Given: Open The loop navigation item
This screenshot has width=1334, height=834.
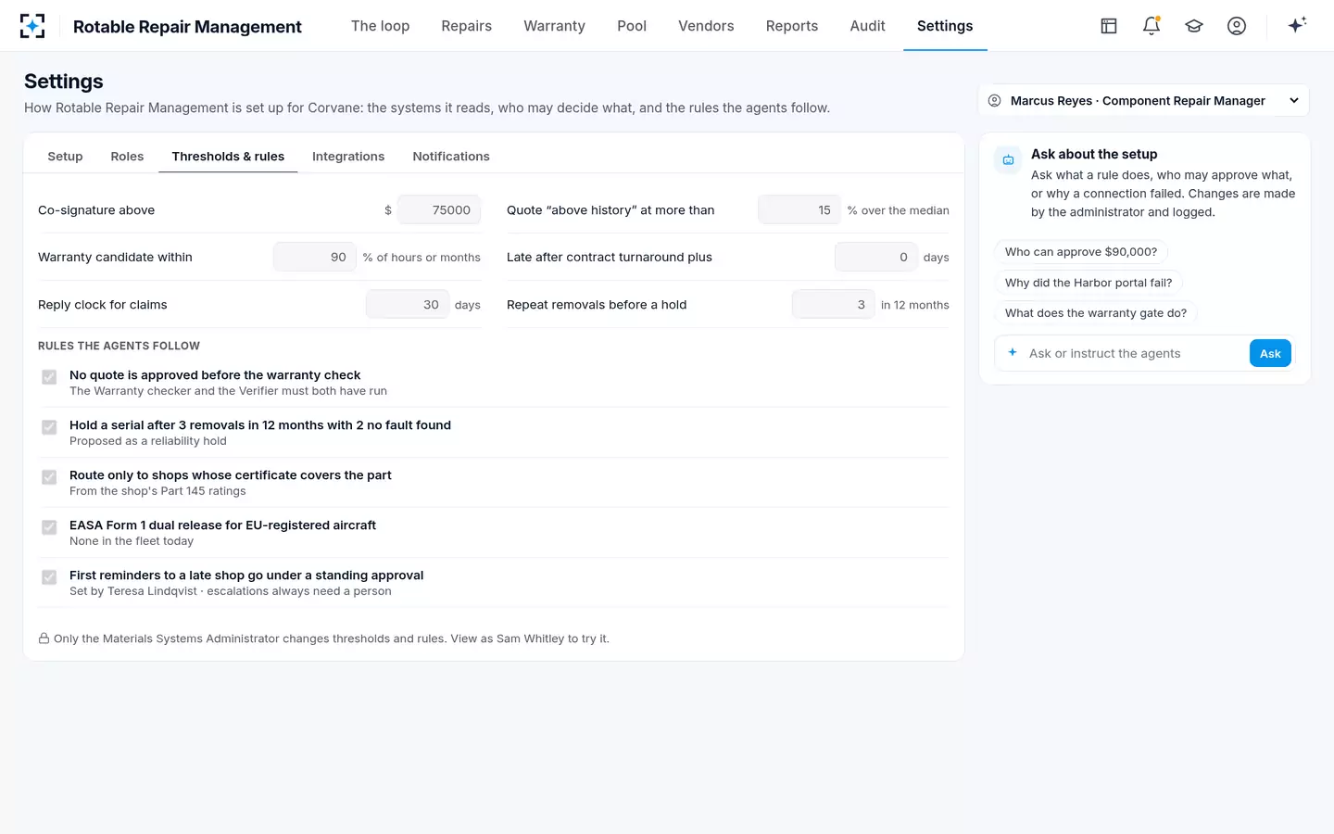Looking at the screenshot, I should (380, 26).
